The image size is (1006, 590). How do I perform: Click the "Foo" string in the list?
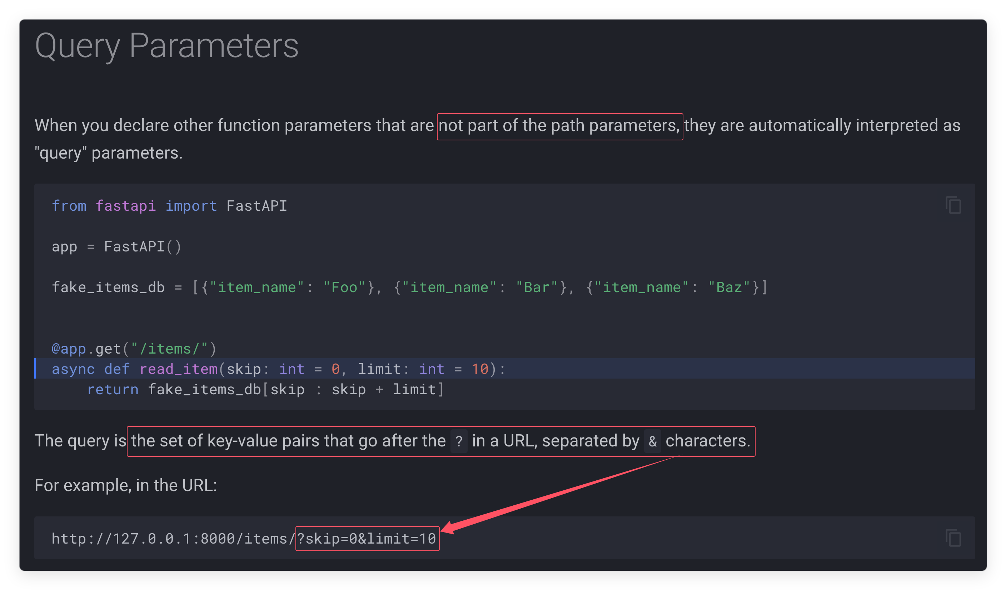(x=344, y=287)
